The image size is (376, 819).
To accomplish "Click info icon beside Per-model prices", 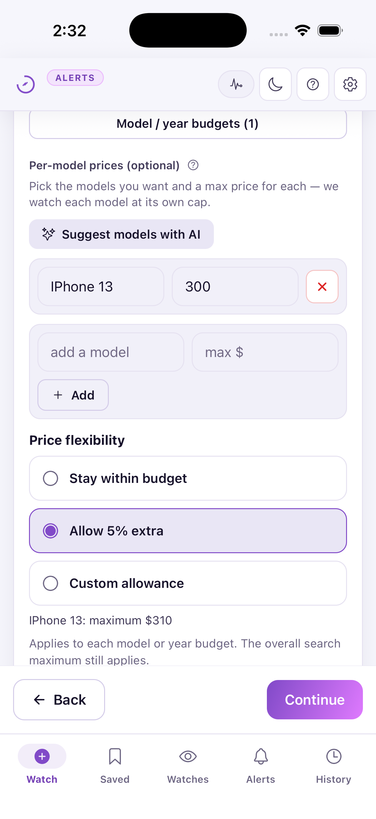I will 193,165.
